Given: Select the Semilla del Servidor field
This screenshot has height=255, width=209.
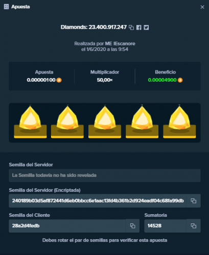Looking at the screenshot, I should pyautogui.click(x=105, y=175).
